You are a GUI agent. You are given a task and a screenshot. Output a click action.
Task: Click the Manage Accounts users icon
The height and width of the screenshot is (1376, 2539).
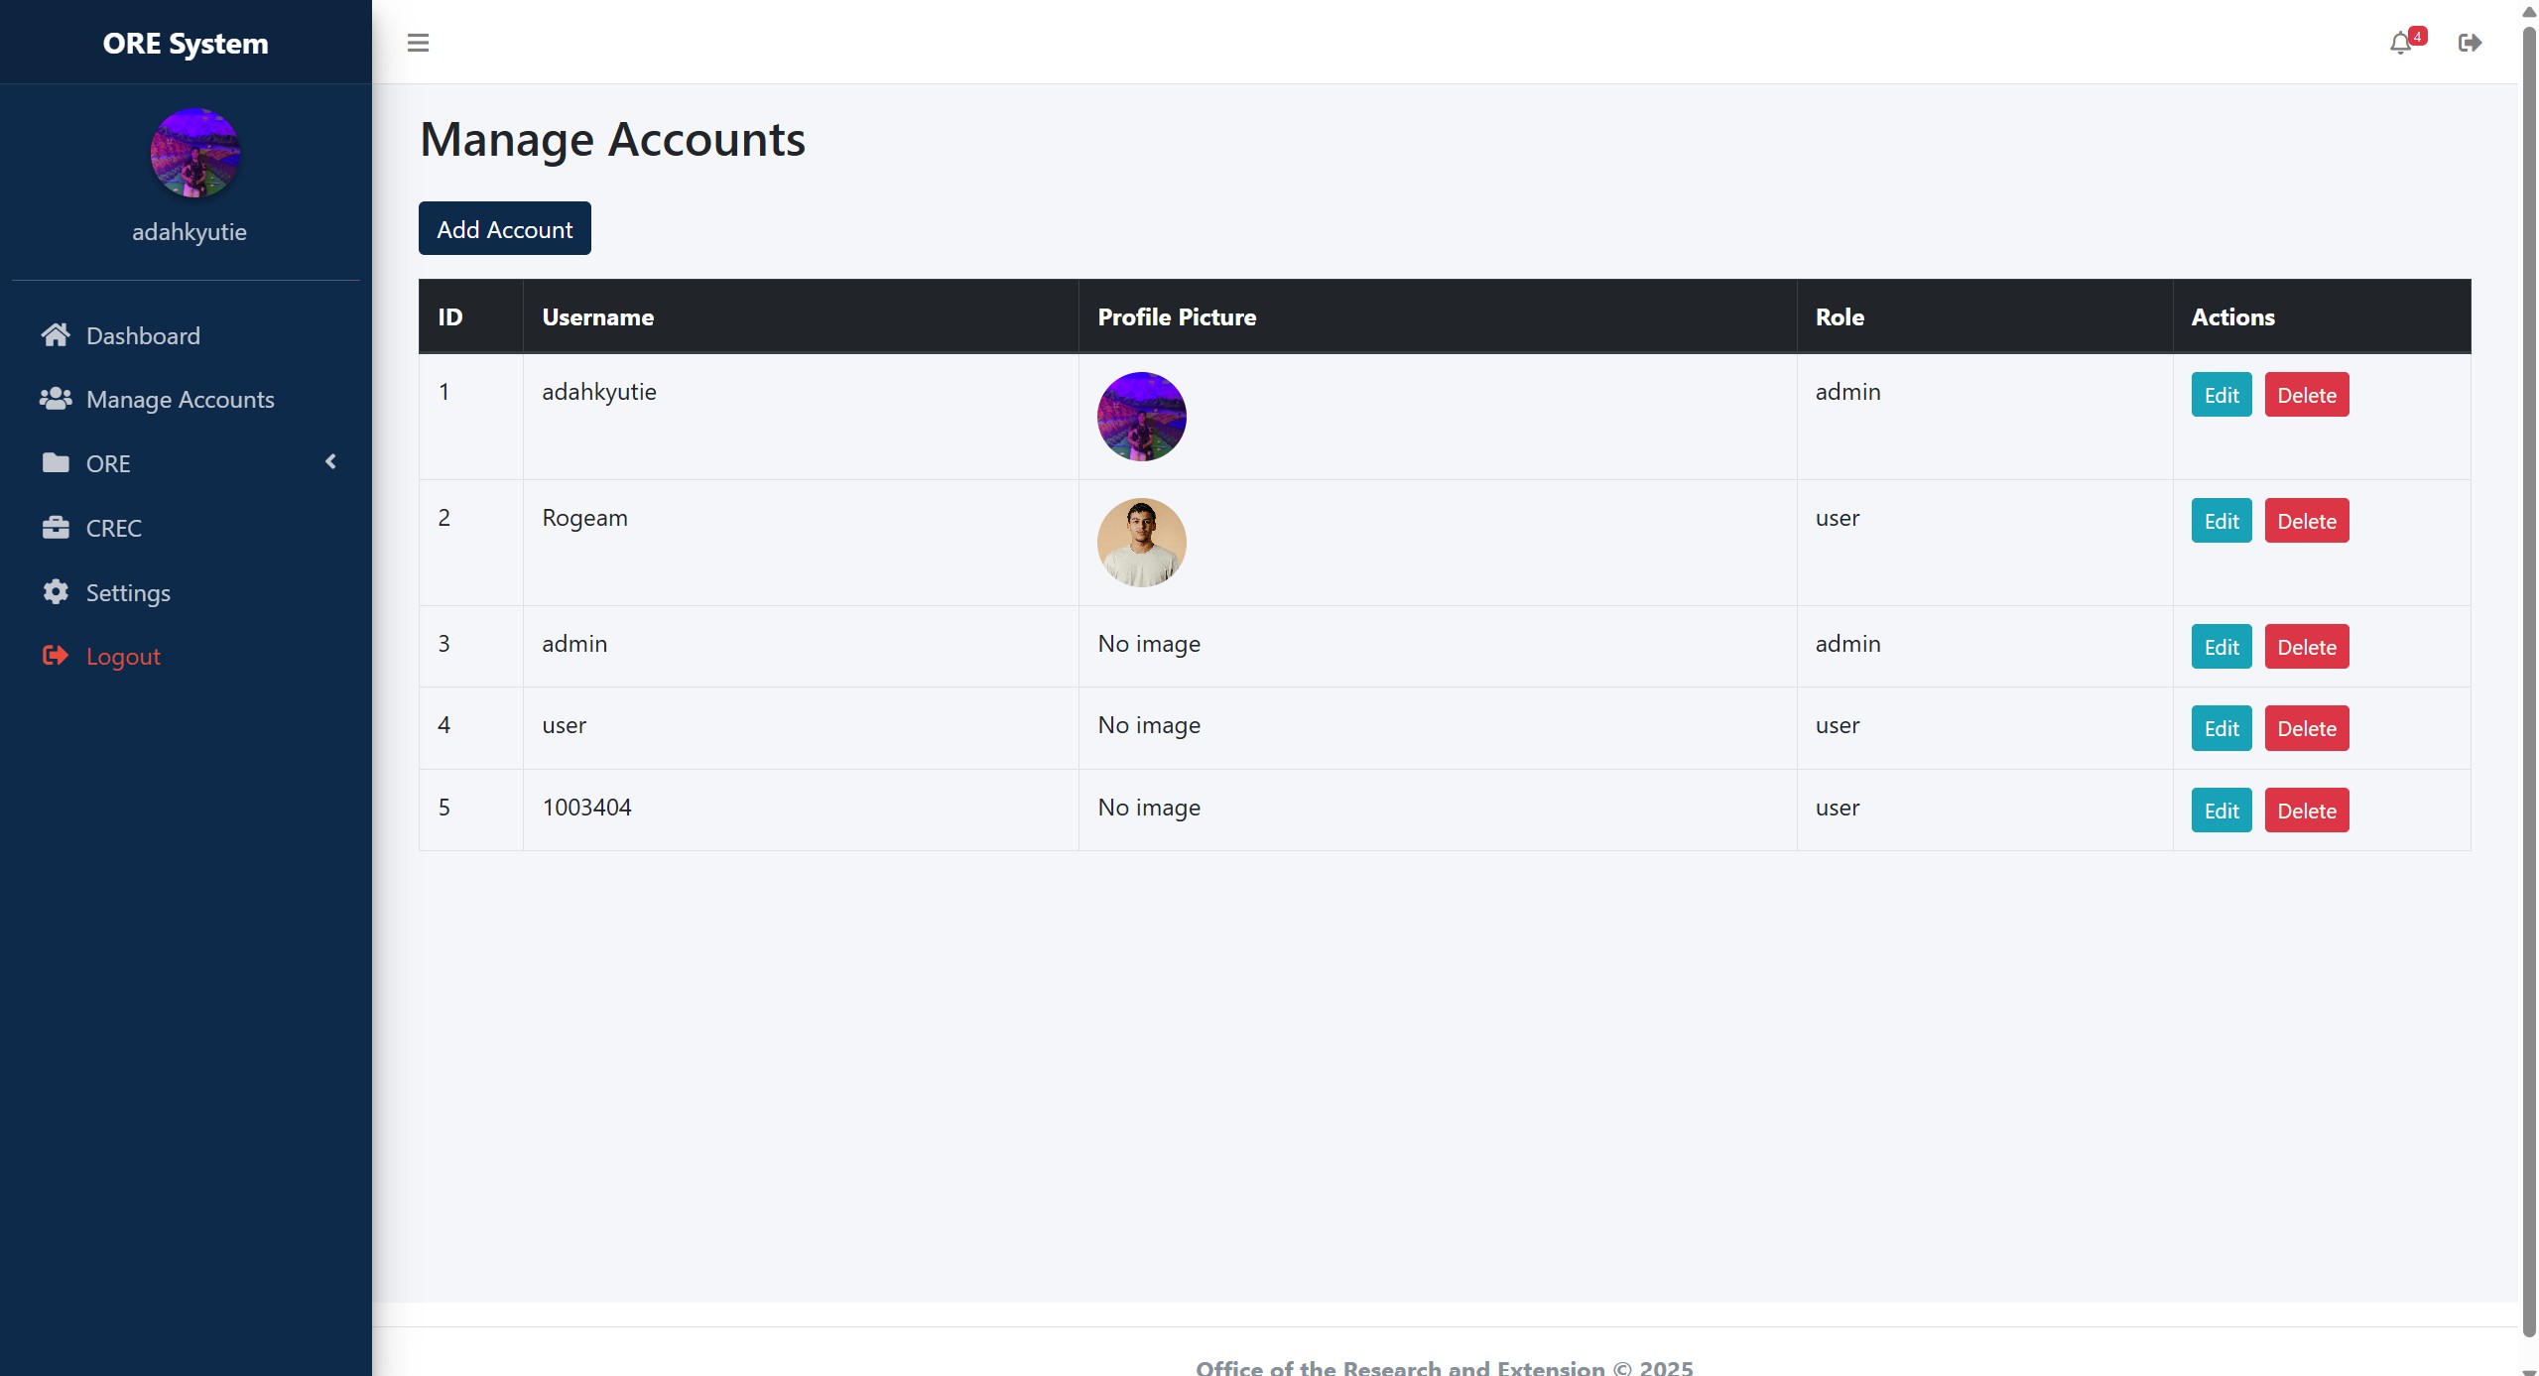(x=56, y=399)
